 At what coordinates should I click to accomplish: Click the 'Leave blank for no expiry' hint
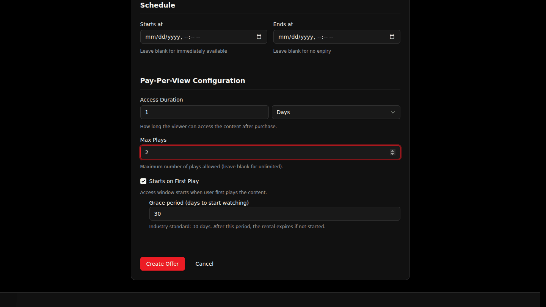[x=302, y=51]
